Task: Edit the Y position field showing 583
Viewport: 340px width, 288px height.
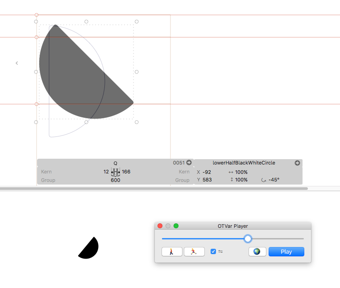Action: (207, 180)
